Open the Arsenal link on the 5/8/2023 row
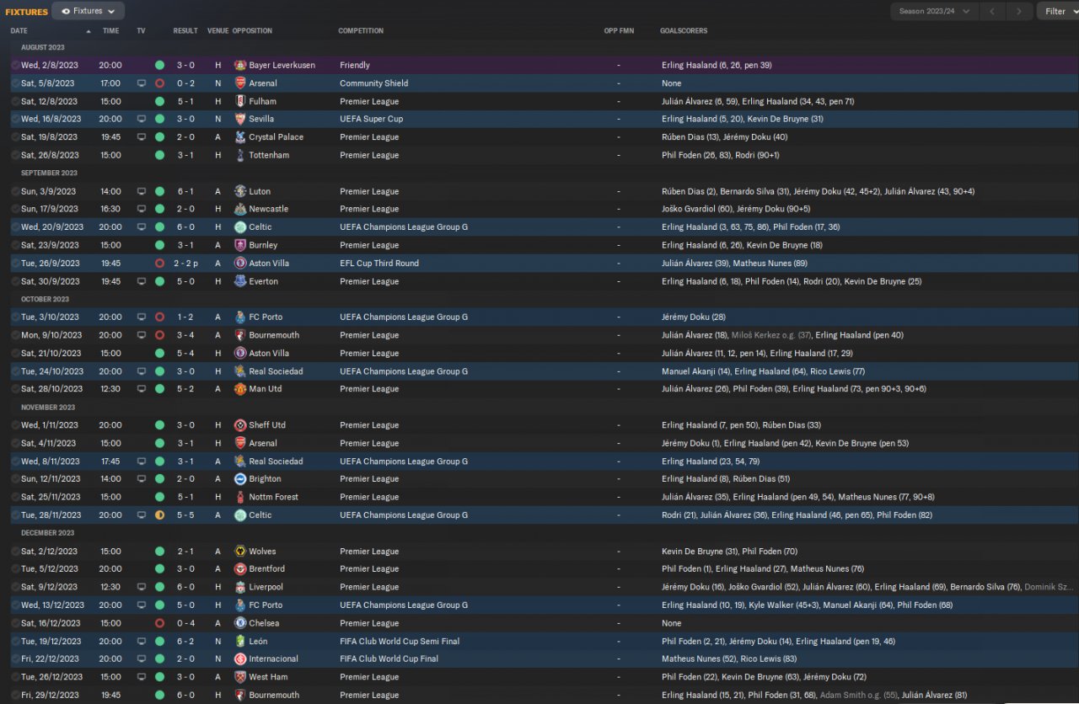The width and height of the screenshot is (1079, 704). tap(263, 83)
